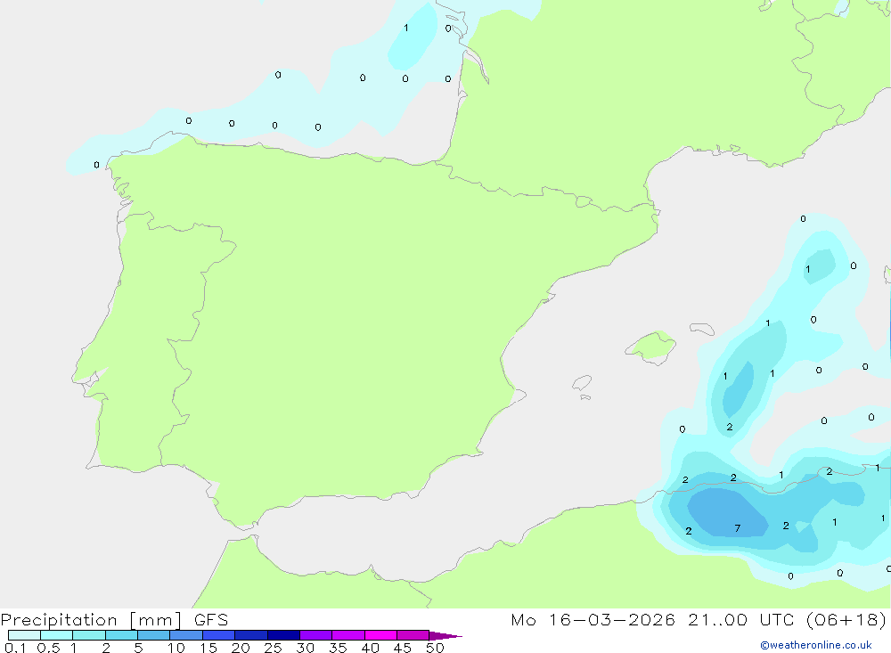Click the "Precipitation [mm]" title text
Image resolution: width=891 pixels, height=653 pixels.
(92, 620)
